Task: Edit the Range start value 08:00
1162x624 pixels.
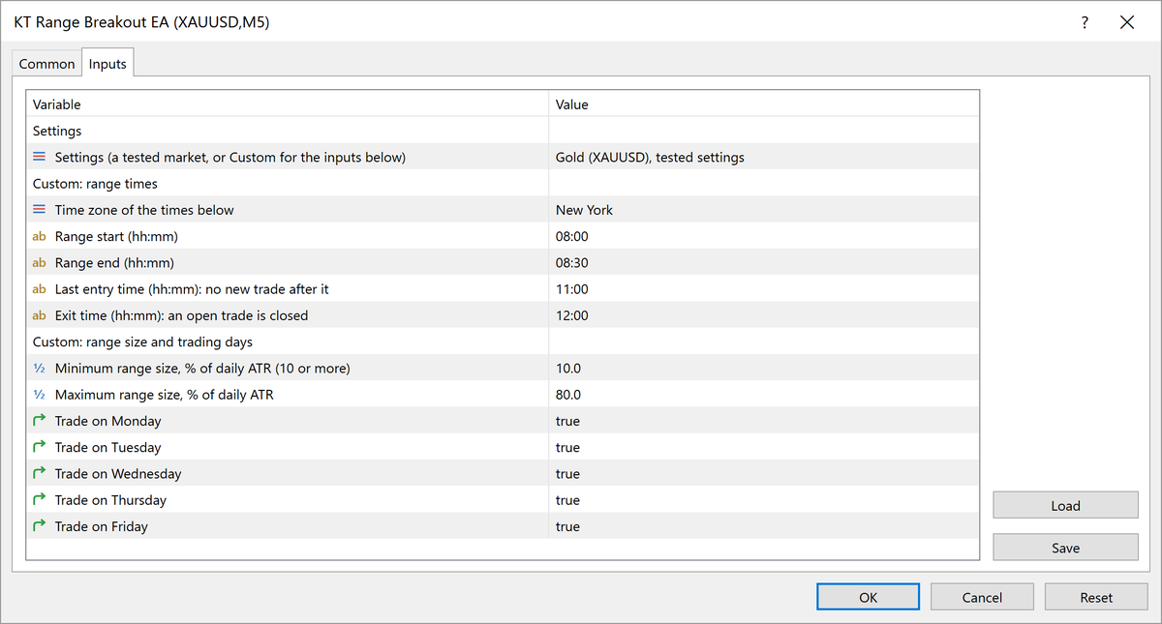Action: tap(764, 236)
